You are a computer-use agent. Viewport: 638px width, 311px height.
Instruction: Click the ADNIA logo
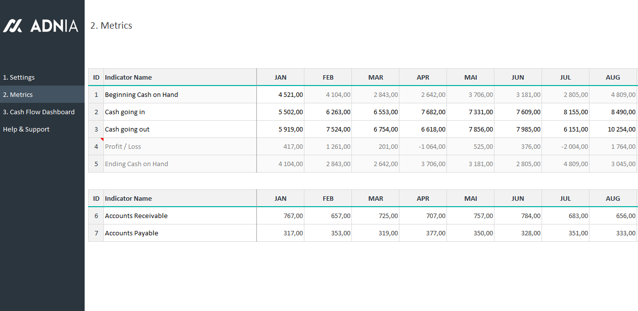click(41, 26)
